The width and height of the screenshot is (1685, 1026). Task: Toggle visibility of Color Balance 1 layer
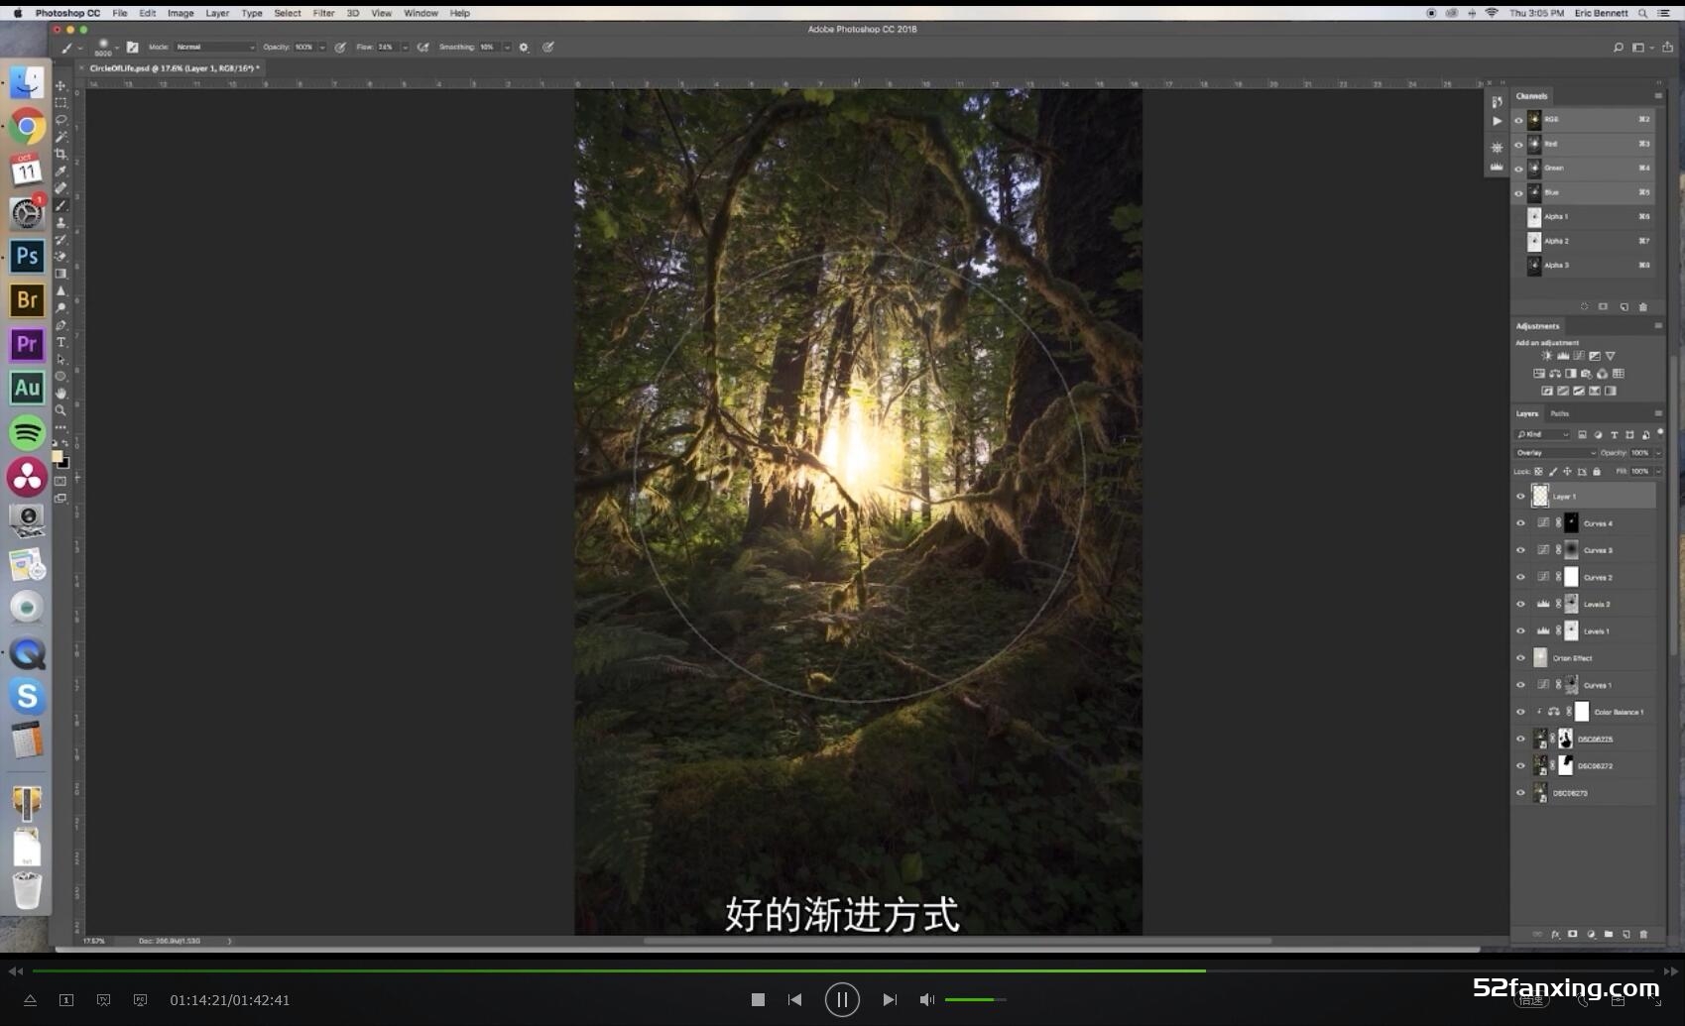(x=1520, y=712)
